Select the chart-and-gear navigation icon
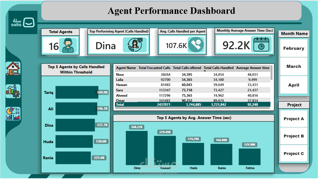318x179 pixels. [x=12, y=91]
